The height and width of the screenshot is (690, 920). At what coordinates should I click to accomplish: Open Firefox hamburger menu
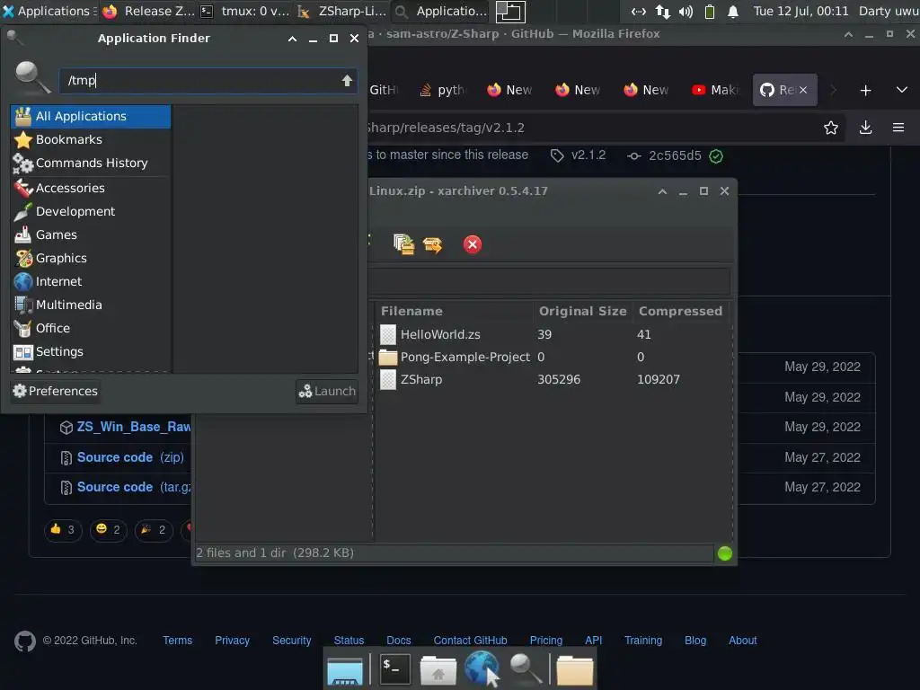pyautogui.click(x=898, y=128)
